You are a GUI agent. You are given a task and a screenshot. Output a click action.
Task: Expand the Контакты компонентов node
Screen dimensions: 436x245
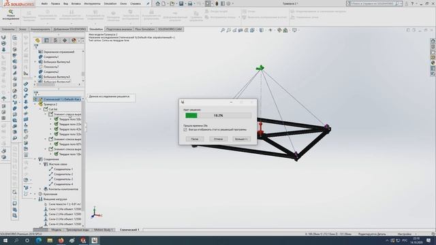coord(41,189)
